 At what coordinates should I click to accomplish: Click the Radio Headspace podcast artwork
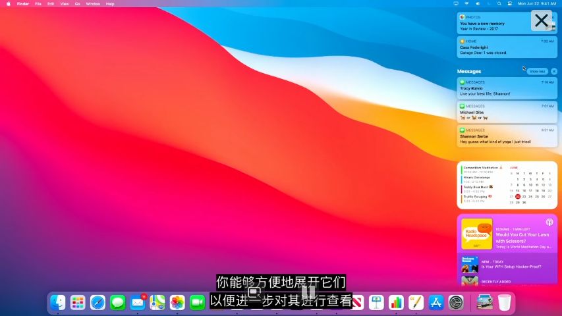pyautogui.click(x=476, y=233)
